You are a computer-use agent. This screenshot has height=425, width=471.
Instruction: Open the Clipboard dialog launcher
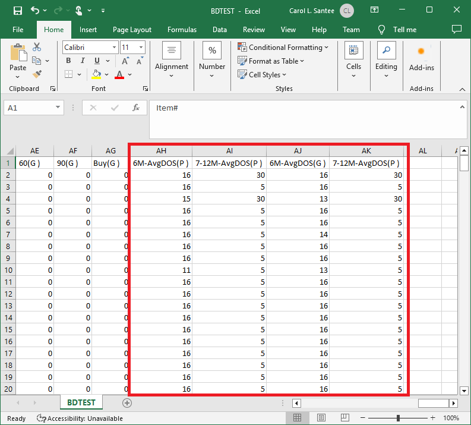tap(53, 89)
